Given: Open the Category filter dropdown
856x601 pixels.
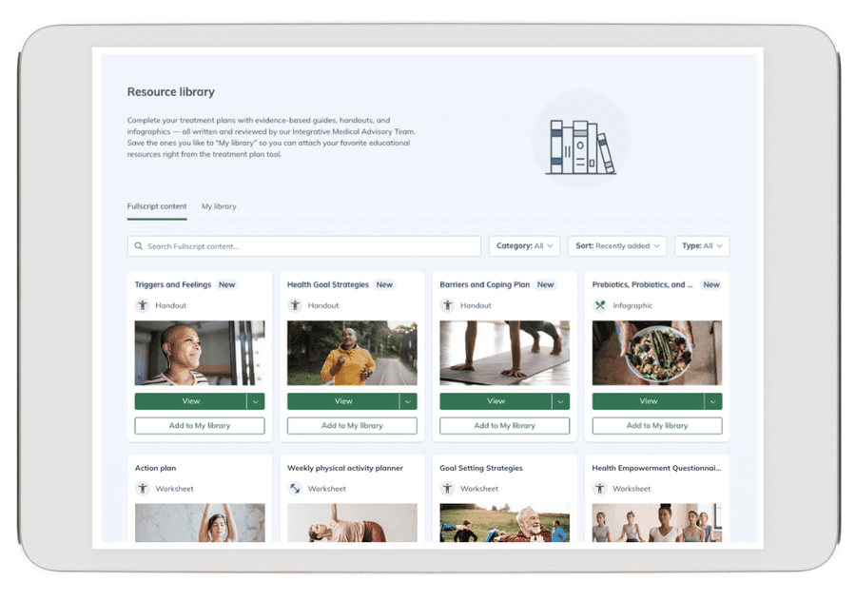Looking at the screenshot, I should click(524, 246).
